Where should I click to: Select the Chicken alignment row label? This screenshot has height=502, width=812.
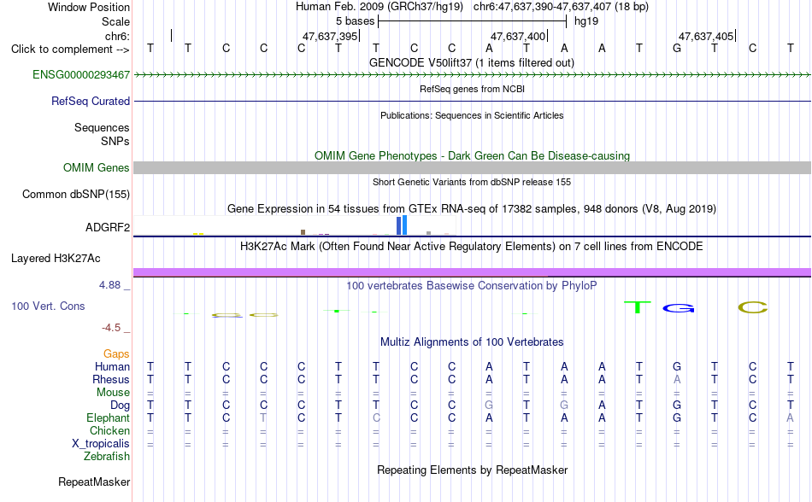tap(109, 430)
